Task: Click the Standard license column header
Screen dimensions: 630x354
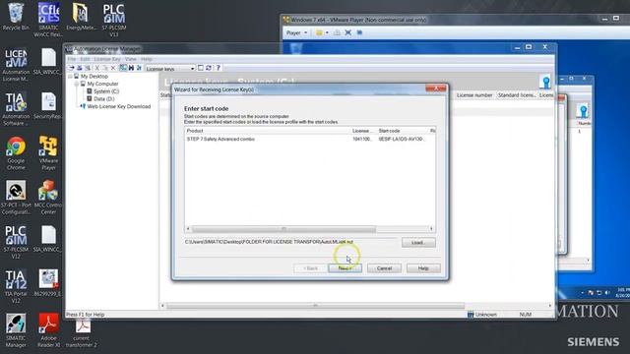Action: (x=517, y=95)
